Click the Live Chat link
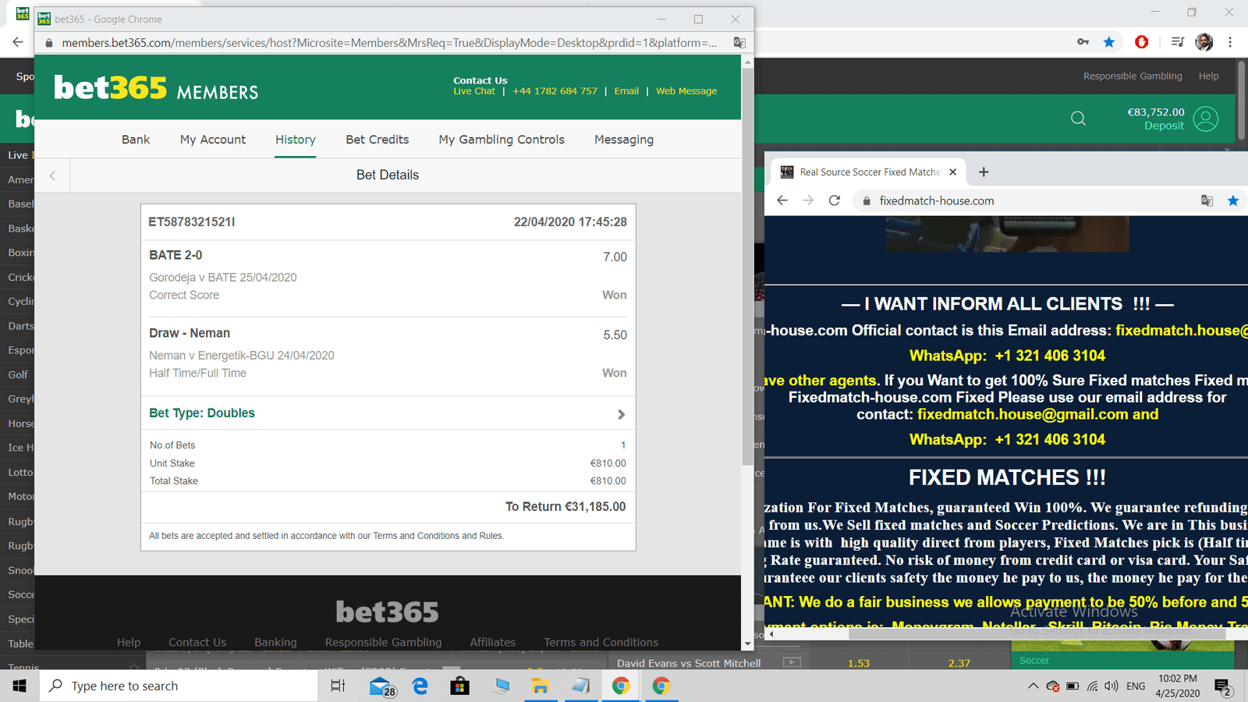The height and width of the screenshot is (702, 1248). pyautogui.click(x=474, y=91)
